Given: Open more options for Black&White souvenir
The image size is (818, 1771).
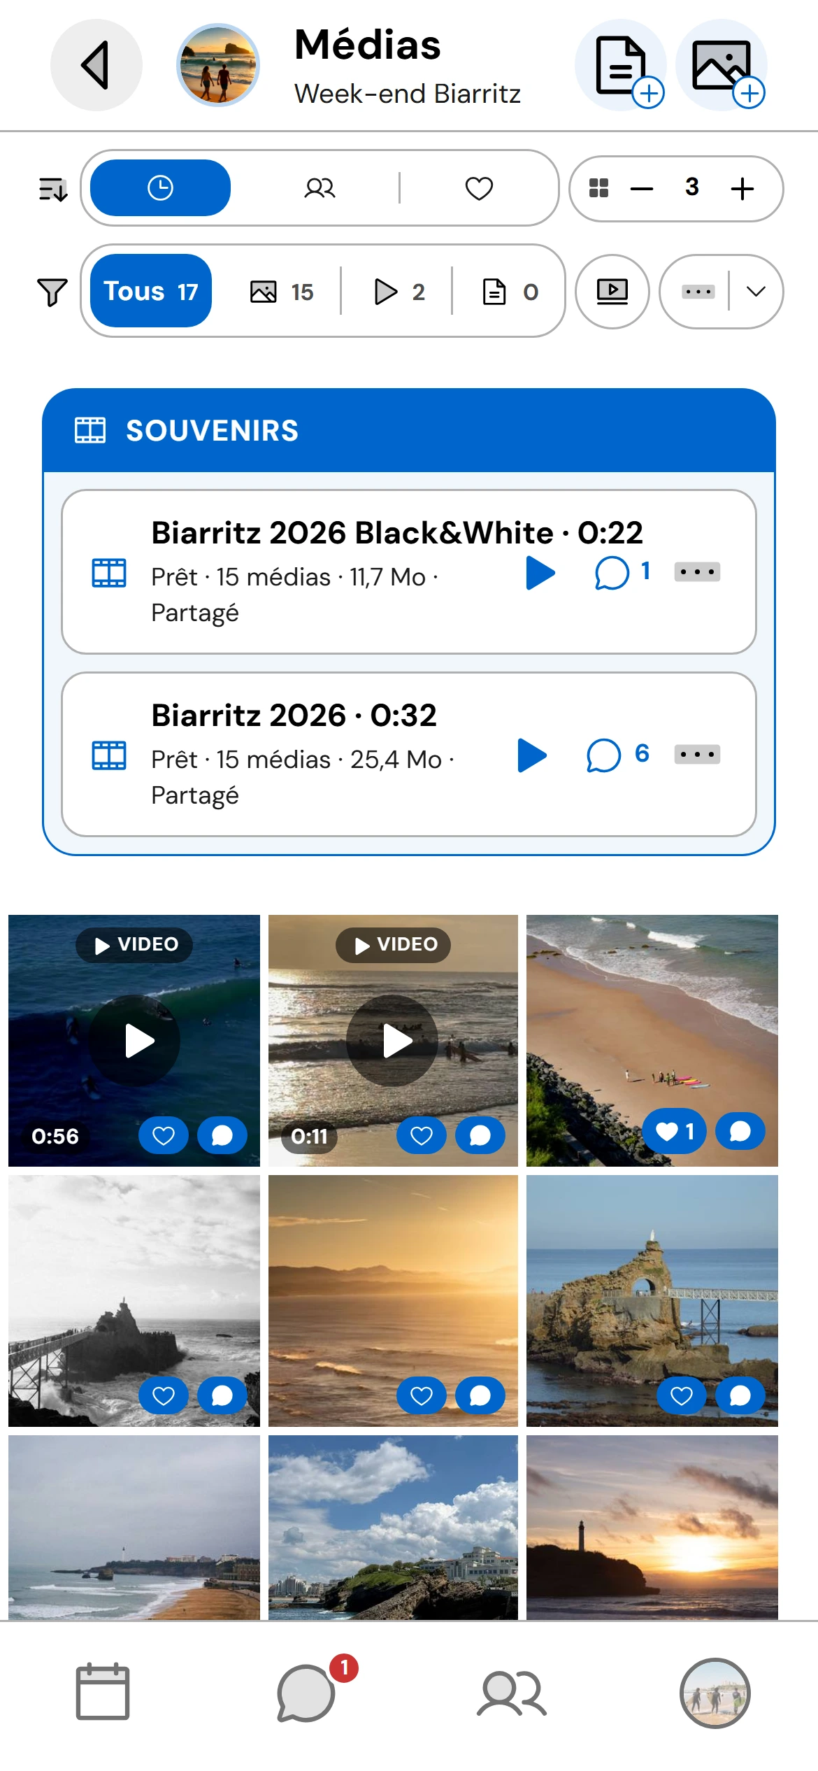Looking at the screenshot, I should coord(697,571).
